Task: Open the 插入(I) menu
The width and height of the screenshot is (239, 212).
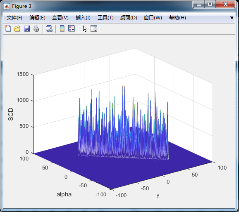Action: [83, 18]
